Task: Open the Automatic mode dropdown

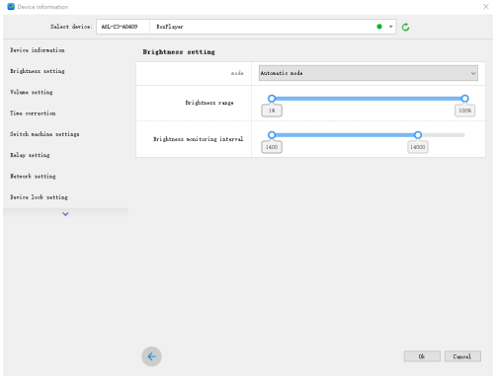Action: click(x=369, y=73)
